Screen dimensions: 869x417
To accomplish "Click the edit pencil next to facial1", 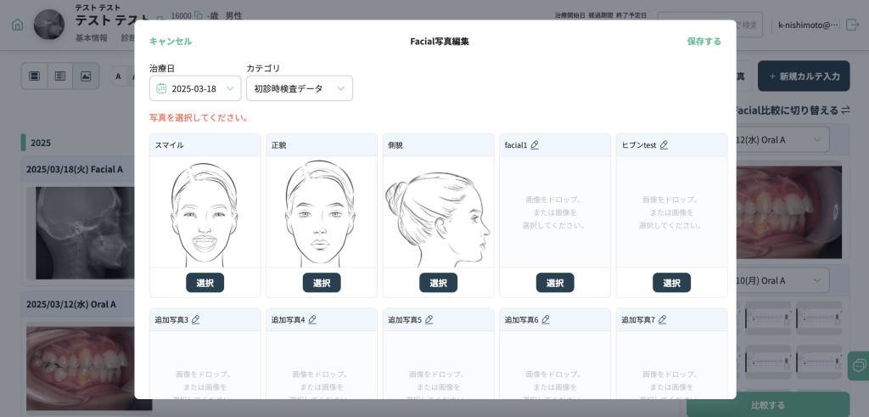I will (535, 145).
